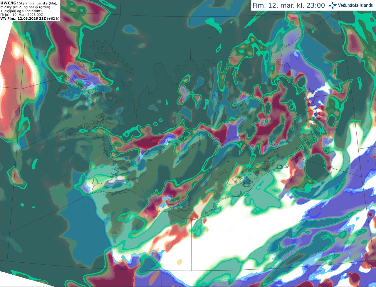The image size is (376, 287).
Task: Click the Veðurstofa Íslands logo icon
Action: tap(333, 5)
